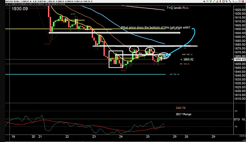
Task: Click date label 29 on time axis
Action: point(213,136)
